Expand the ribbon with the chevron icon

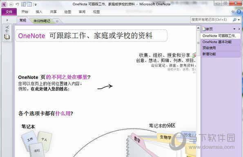click(x=233, y=12)
